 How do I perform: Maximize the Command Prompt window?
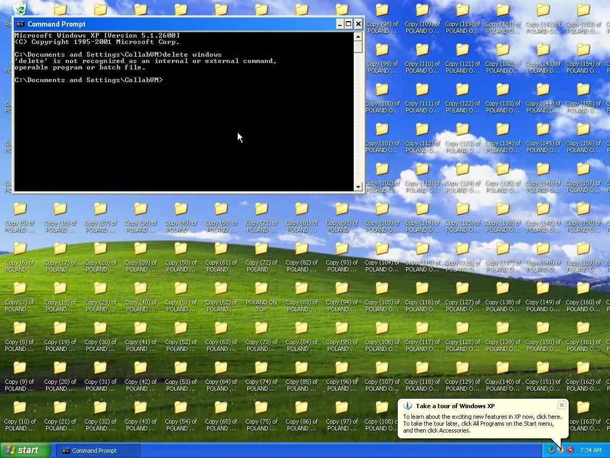coord(348,24)
